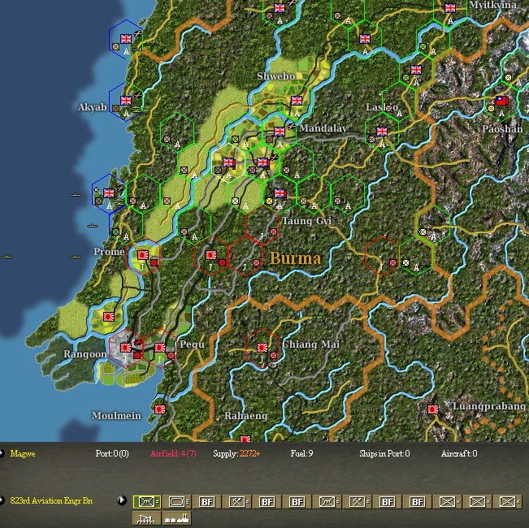Select the armored oval unit icon
The height and width of the screenshot is (528, 529).
[177, 501]
